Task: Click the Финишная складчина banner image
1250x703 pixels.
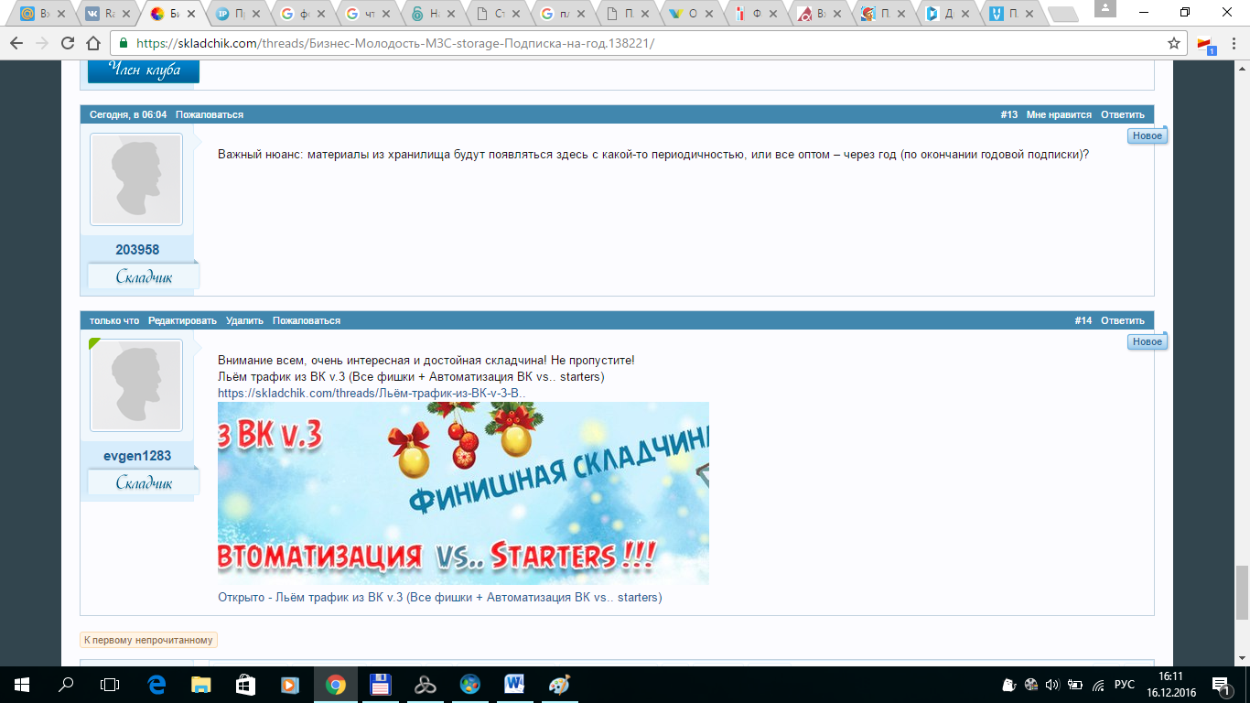Action: coord(463,493)
